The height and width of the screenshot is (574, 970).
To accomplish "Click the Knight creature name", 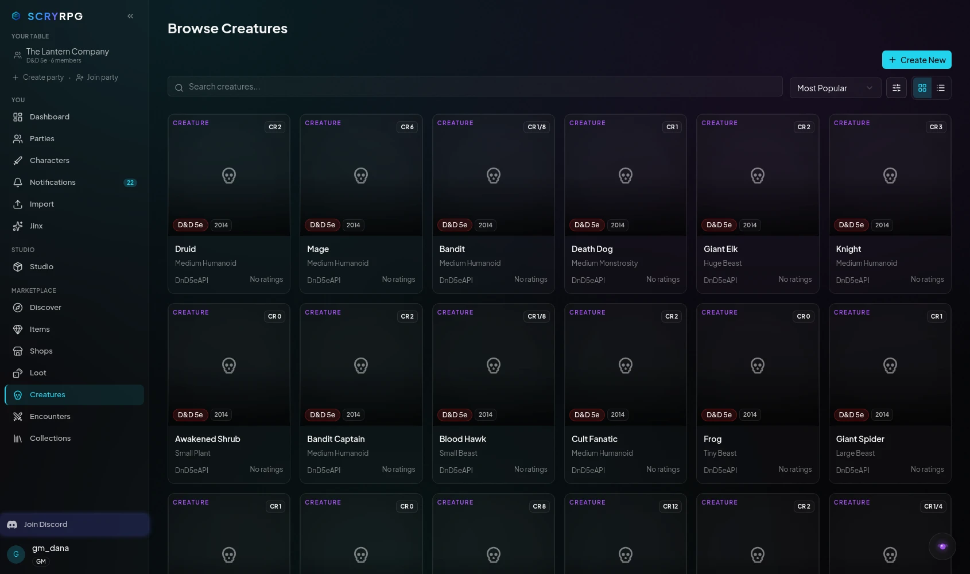I will pos(849,249).
